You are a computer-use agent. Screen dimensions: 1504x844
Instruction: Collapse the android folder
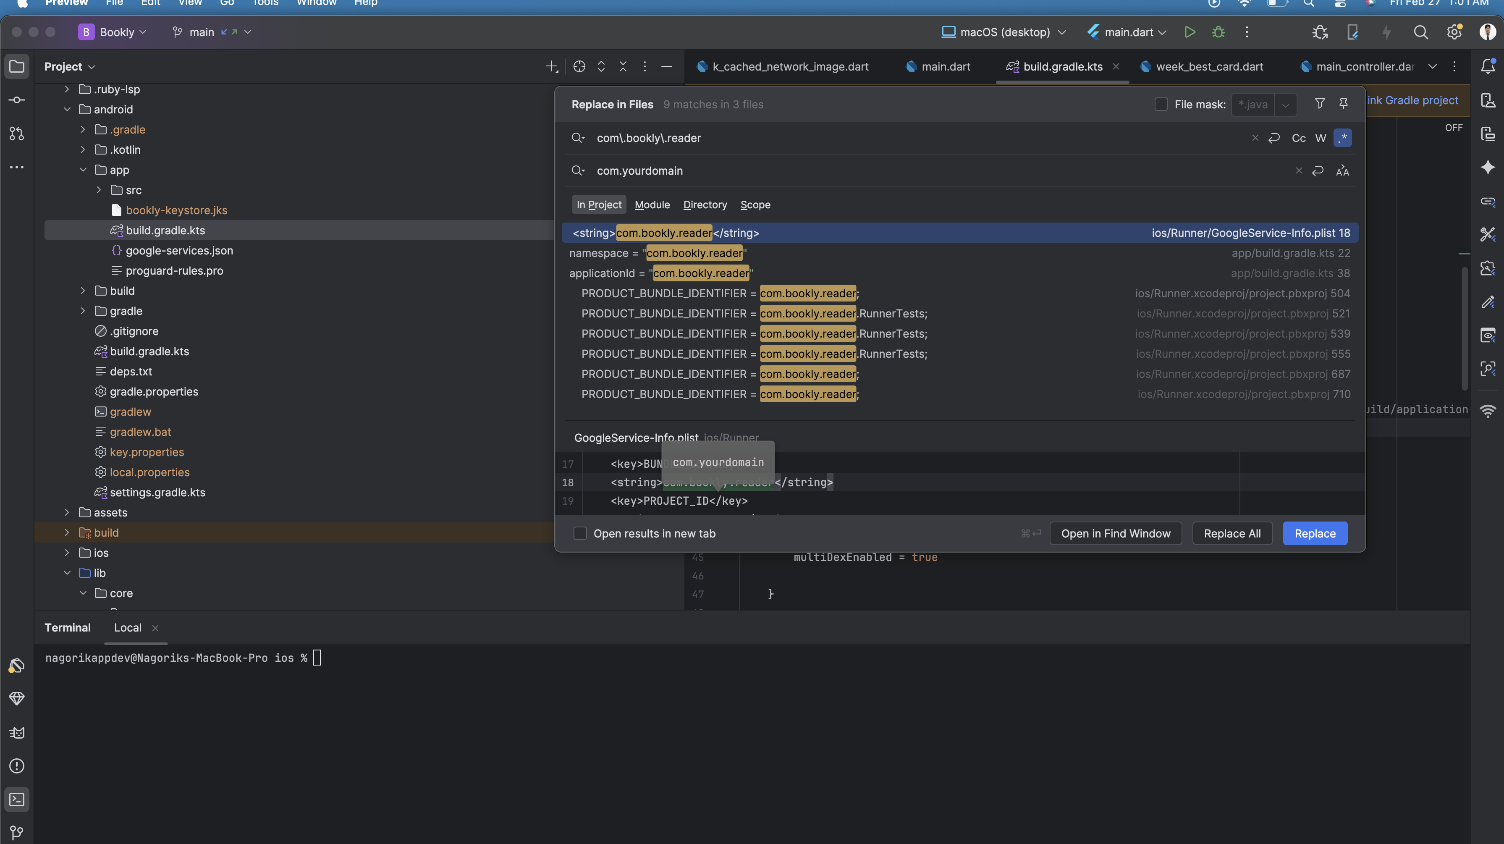(x=67, y=109)
